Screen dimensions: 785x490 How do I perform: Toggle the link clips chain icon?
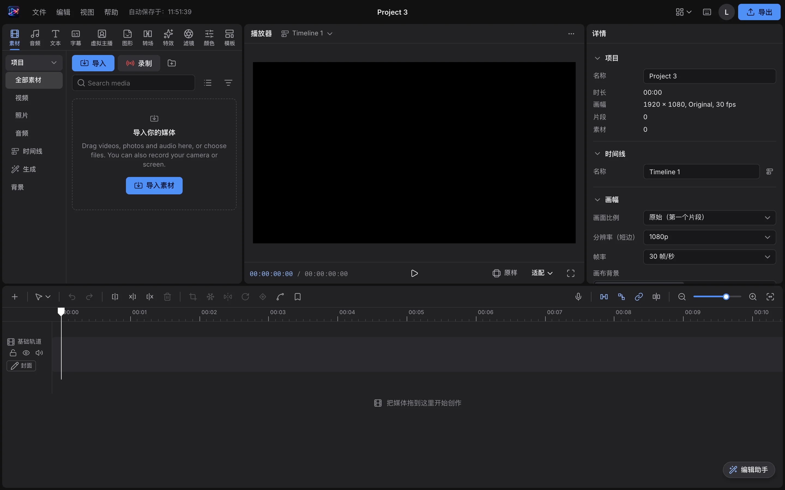coord(639,296)
